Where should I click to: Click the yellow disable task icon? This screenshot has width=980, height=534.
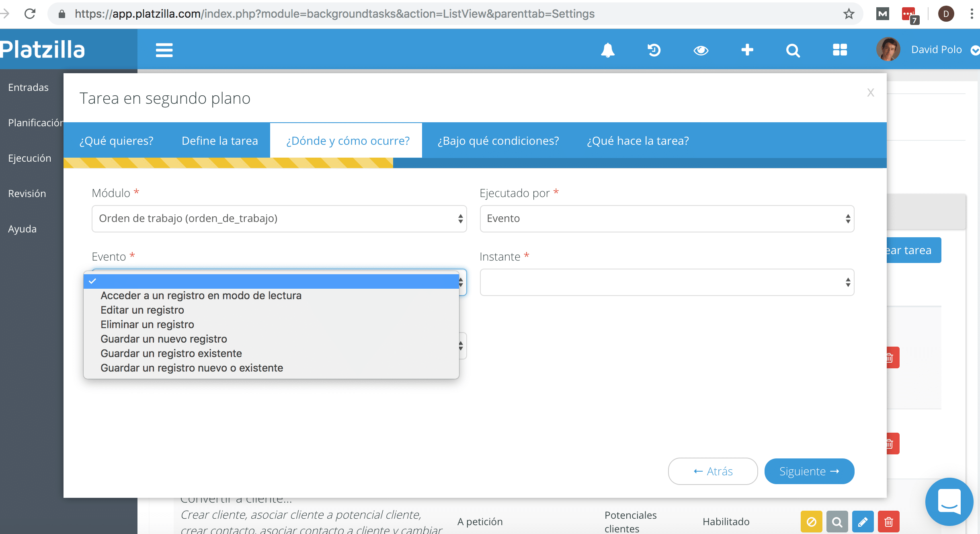[811, 522]
